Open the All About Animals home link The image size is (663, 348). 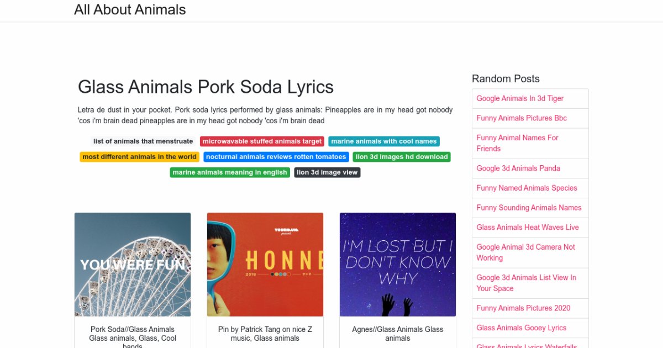(130, 10)
